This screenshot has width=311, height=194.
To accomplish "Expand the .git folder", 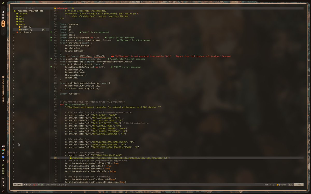I will [x=20, y=16].
